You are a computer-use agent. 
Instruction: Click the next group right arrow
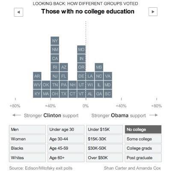point(153,12)
